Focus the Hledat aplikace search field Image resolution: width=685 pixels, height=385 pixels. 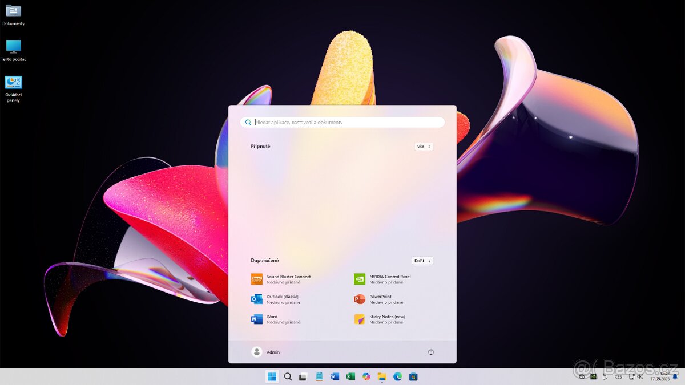pos(342,123)
